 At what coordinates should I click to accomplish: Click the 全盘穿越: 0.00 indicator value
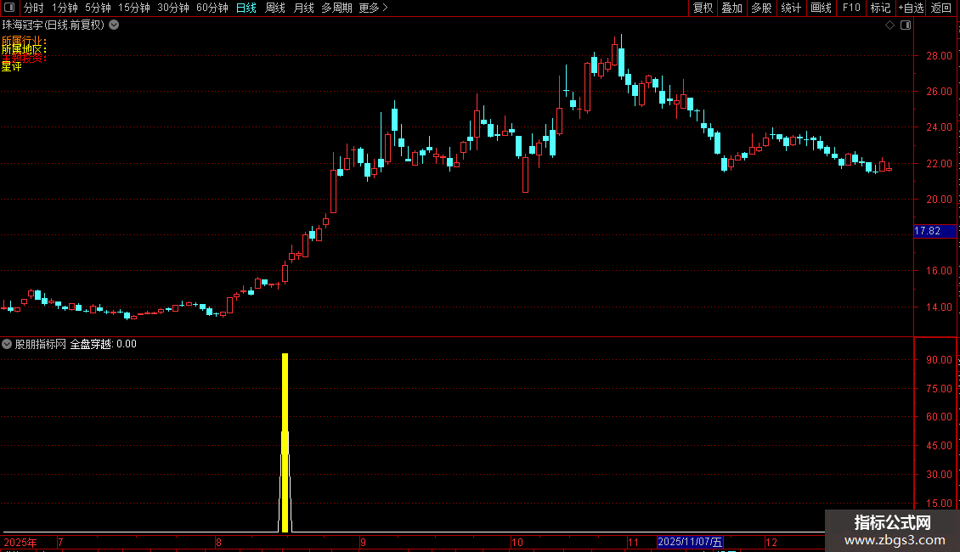point(104,344)
